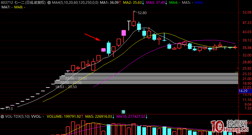Click the 43.03 price axis label
This screenshot has height=135, width=252.
(247, 32)
